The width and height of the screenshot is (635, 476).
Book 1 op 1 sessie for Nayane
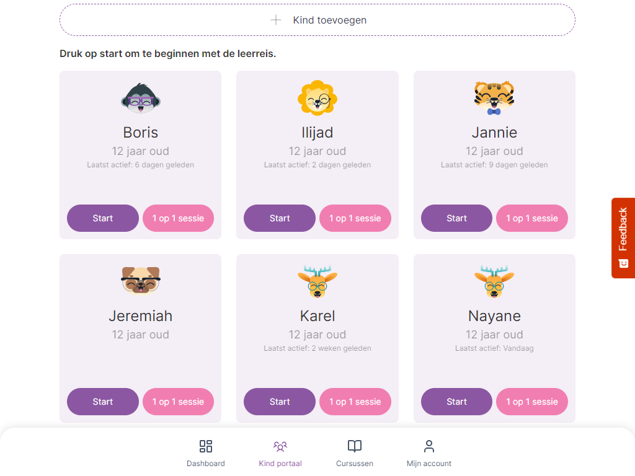pos(532,402)
